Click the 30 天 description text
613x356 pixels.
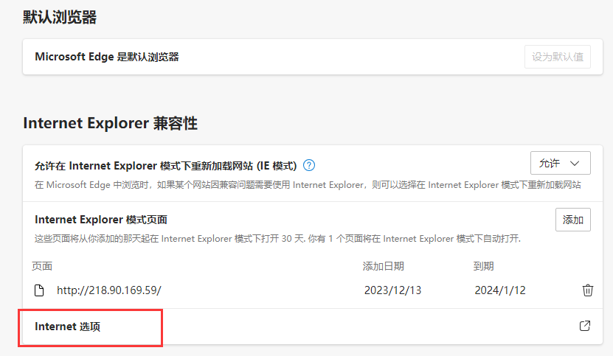pos(277,239)
